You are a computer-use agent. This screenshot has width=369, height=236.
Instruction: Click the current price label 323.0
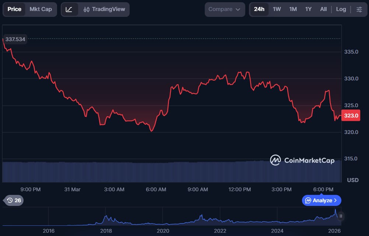coord(351,116)
